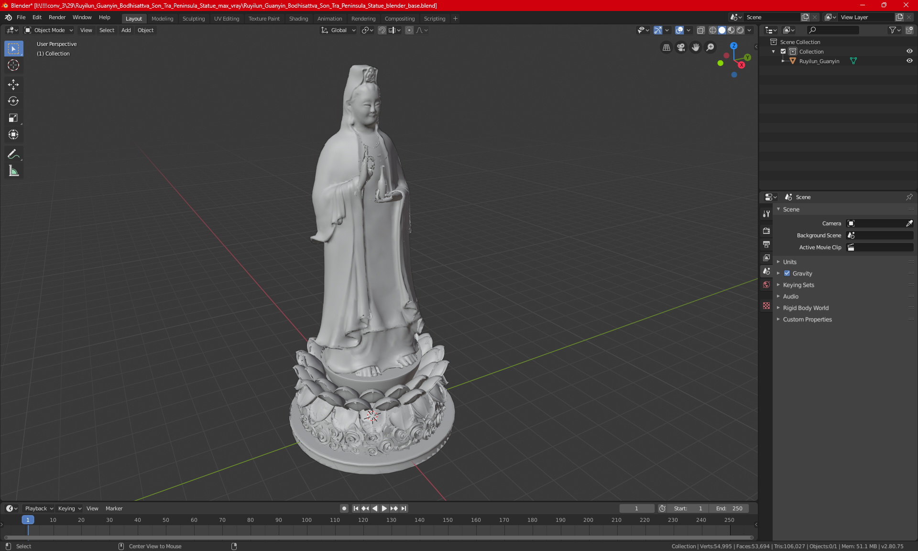The height and width of the screenshot is (551, 918).
Task: Click the current frame field
Action: click(x=637, y=508)
